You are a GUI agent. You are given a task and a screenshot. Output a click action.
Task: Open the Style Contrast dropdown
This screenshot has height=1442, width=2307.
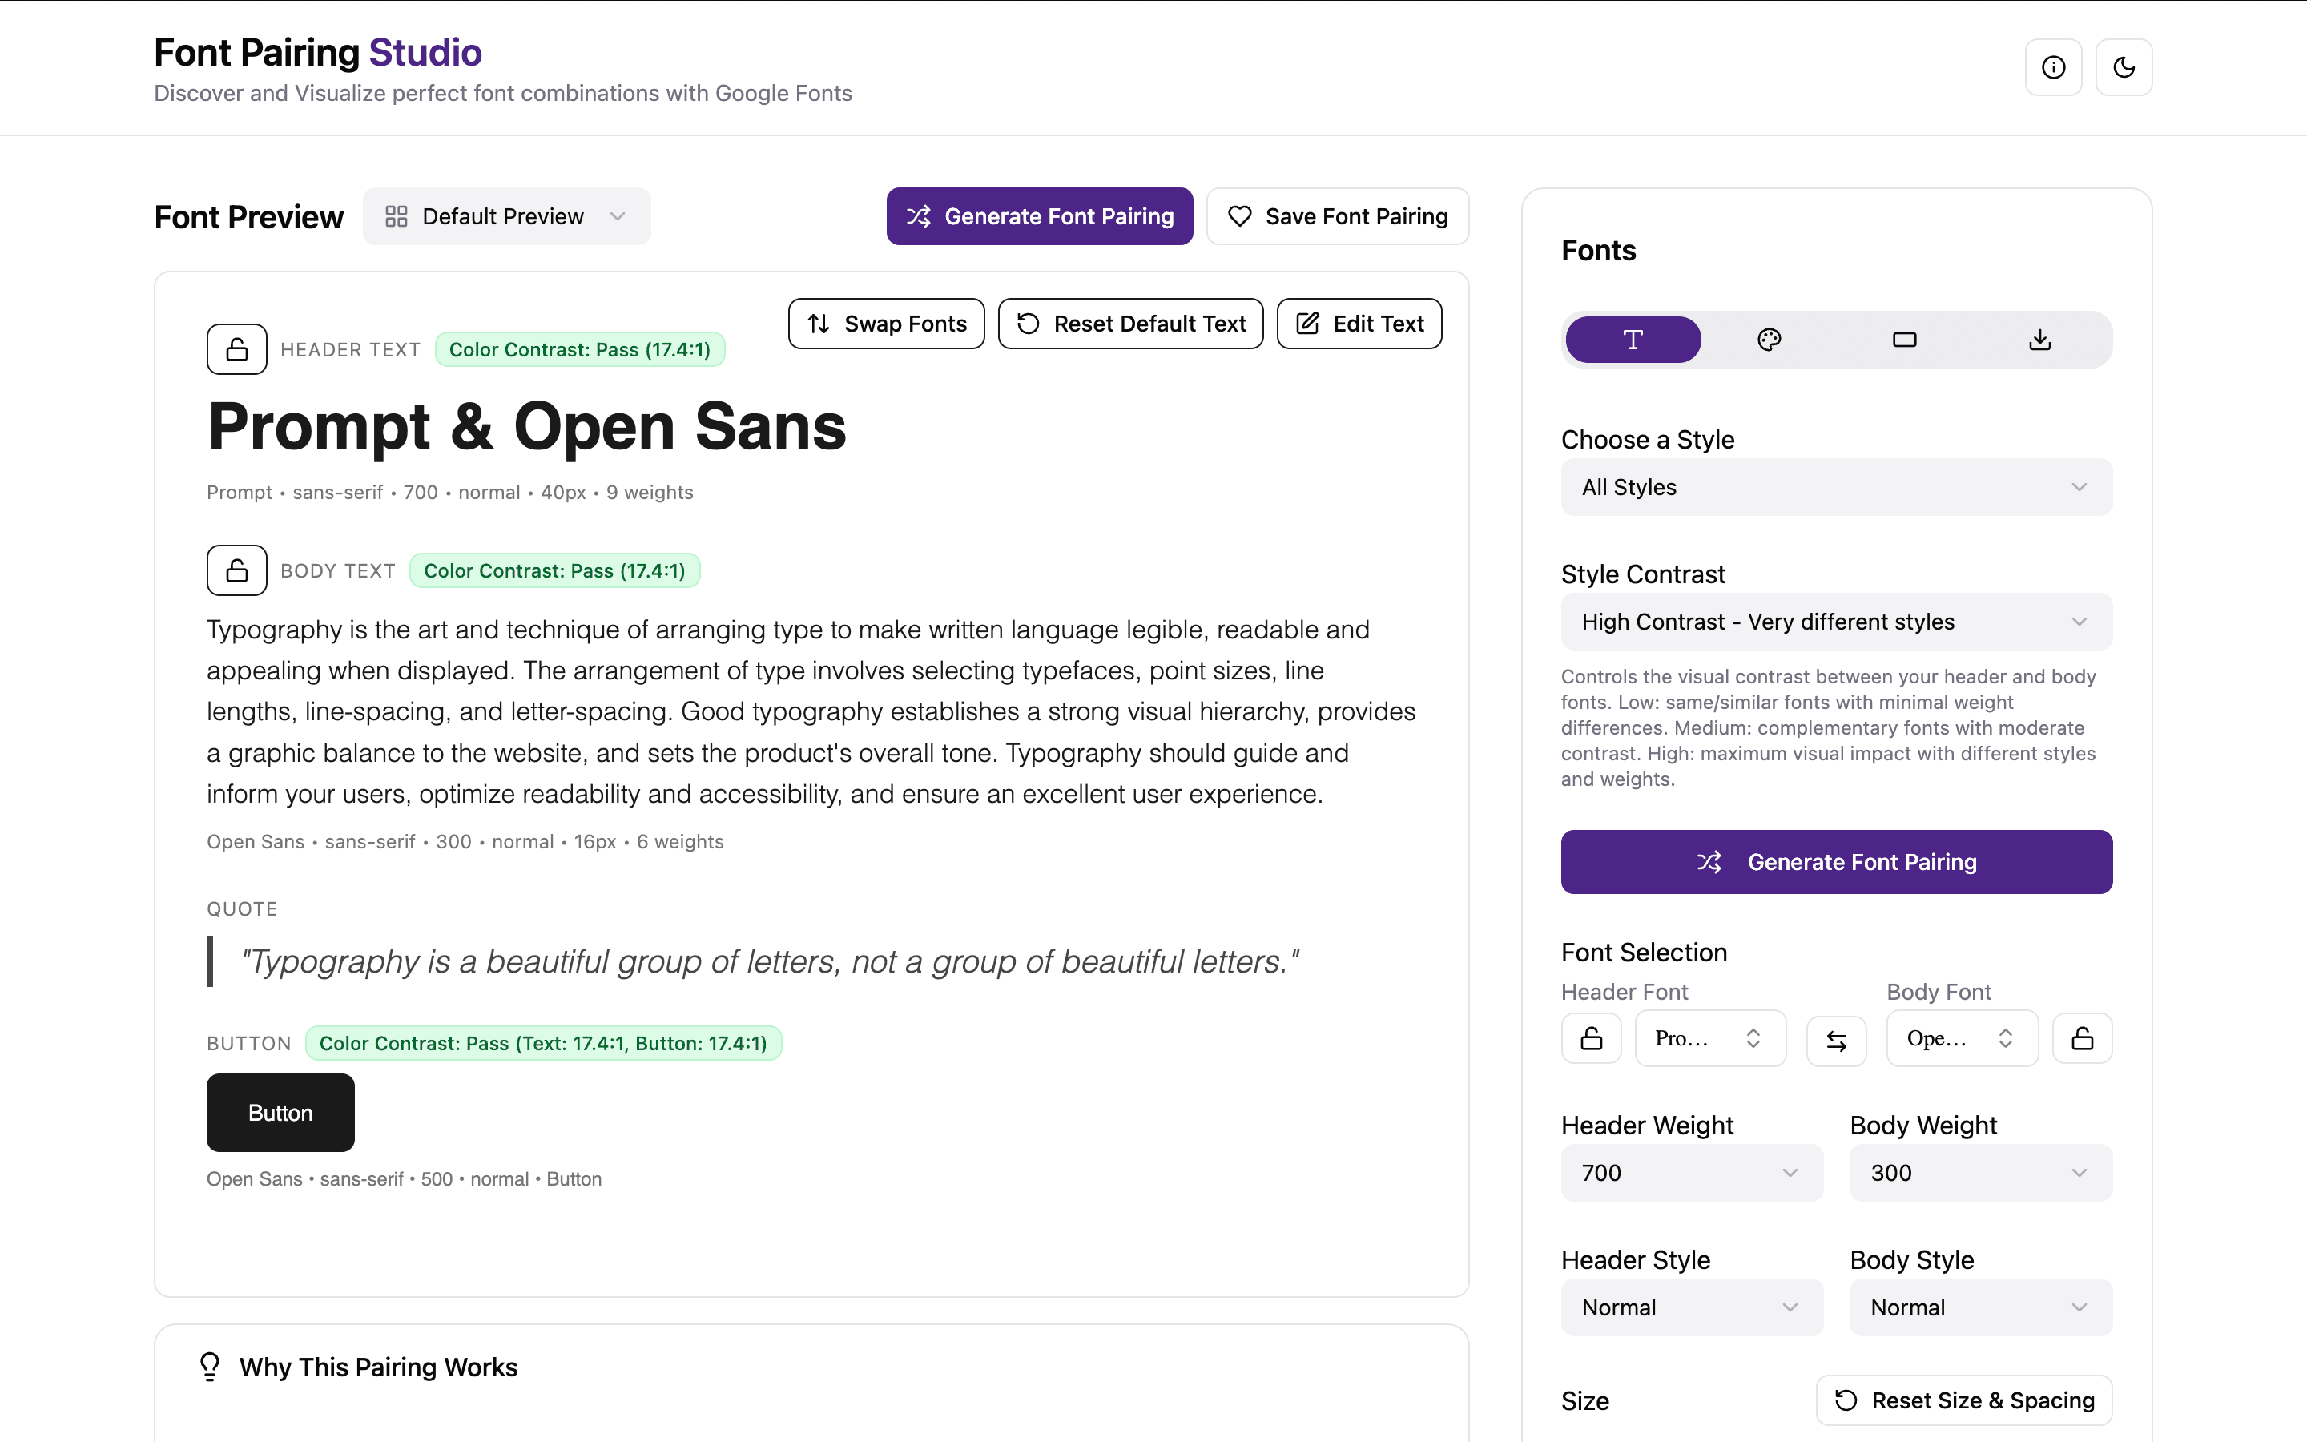[1836, 622]
